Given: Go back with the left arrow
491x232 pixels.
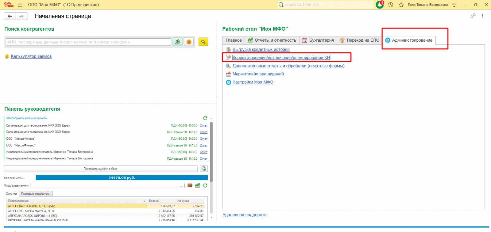Looking at the screenshot, I should coord(10,16).
